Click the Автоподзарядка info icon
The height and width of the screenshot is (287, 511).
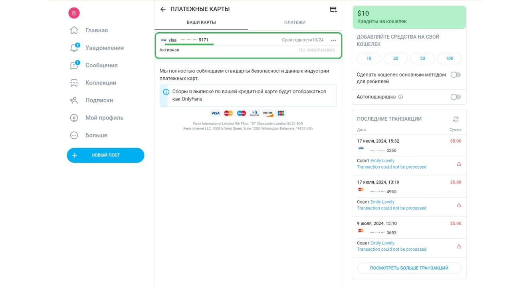[401, 97]
